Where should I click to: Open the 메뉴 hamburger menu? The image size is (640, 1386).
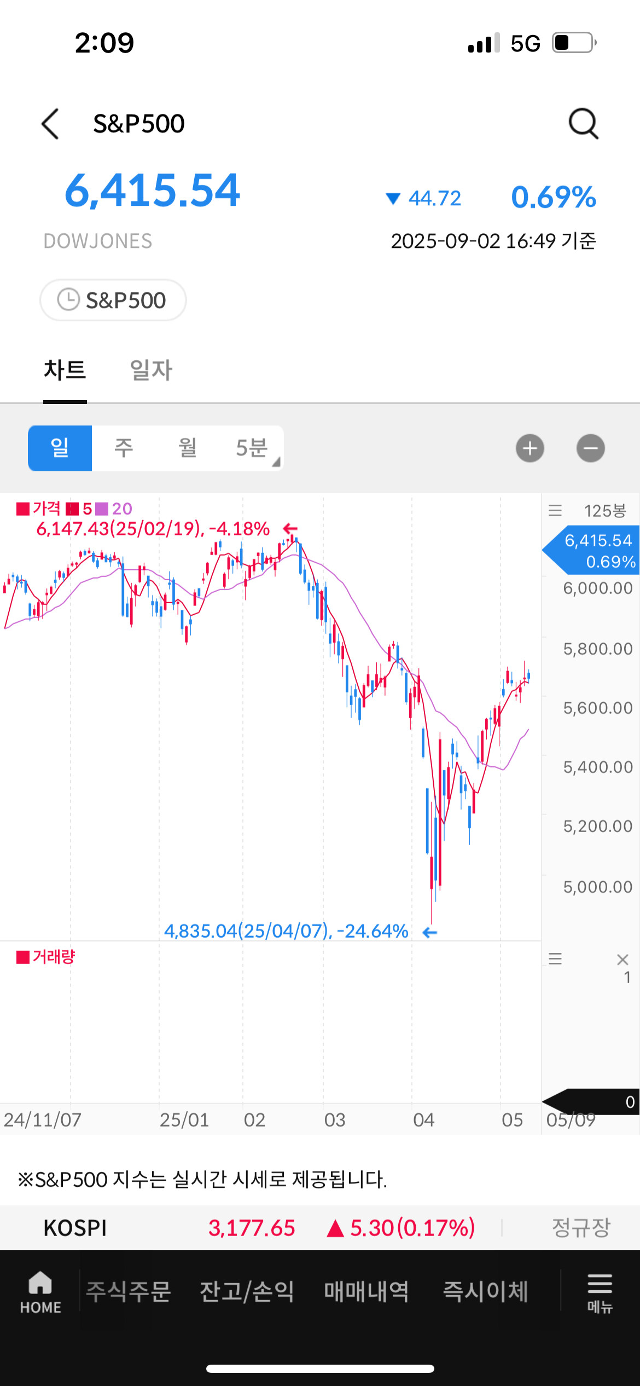[600, 1292]
